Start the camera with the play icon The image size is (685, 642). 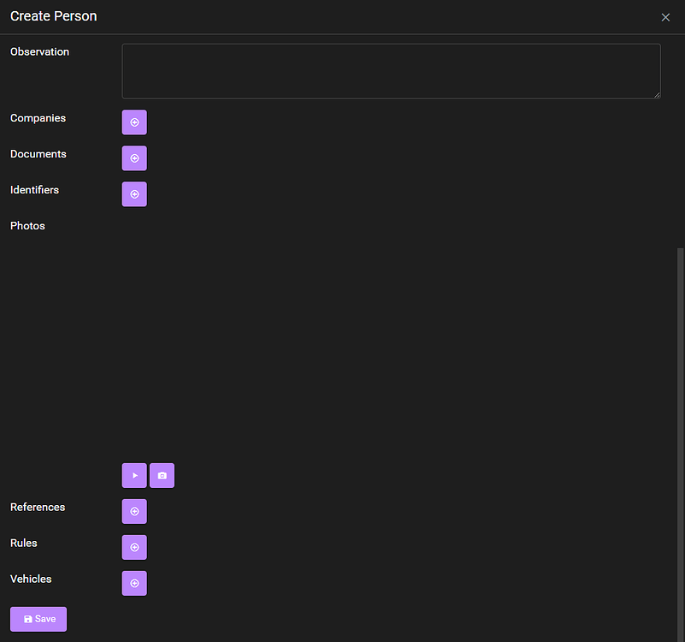pos(134,475)
